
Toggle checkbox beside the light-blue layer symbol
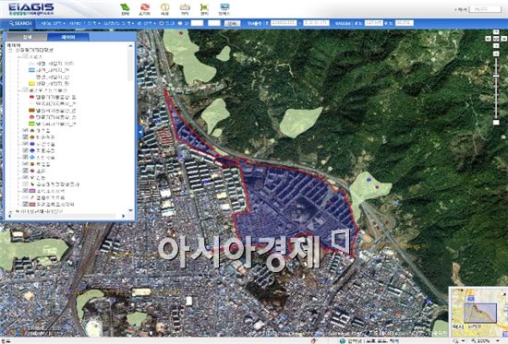point(25,158)
